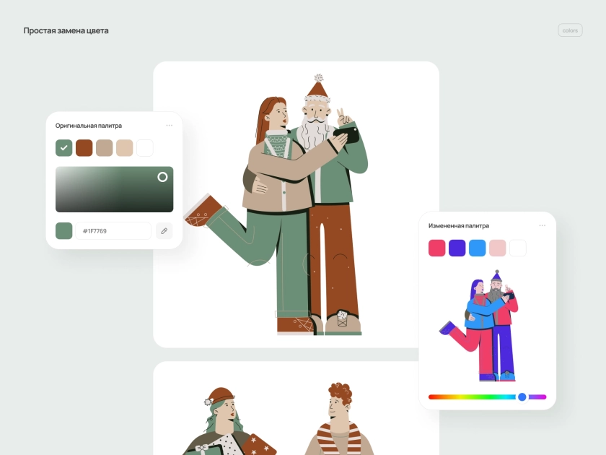Select the brown swatch in original palette
This screenshot has width=606, height=455.
(x=84, y=148)
